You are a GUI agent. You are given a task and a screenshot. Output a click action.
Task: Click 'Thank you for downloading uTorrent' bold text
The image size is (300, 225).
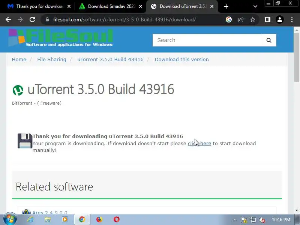[x=108, y=136]
